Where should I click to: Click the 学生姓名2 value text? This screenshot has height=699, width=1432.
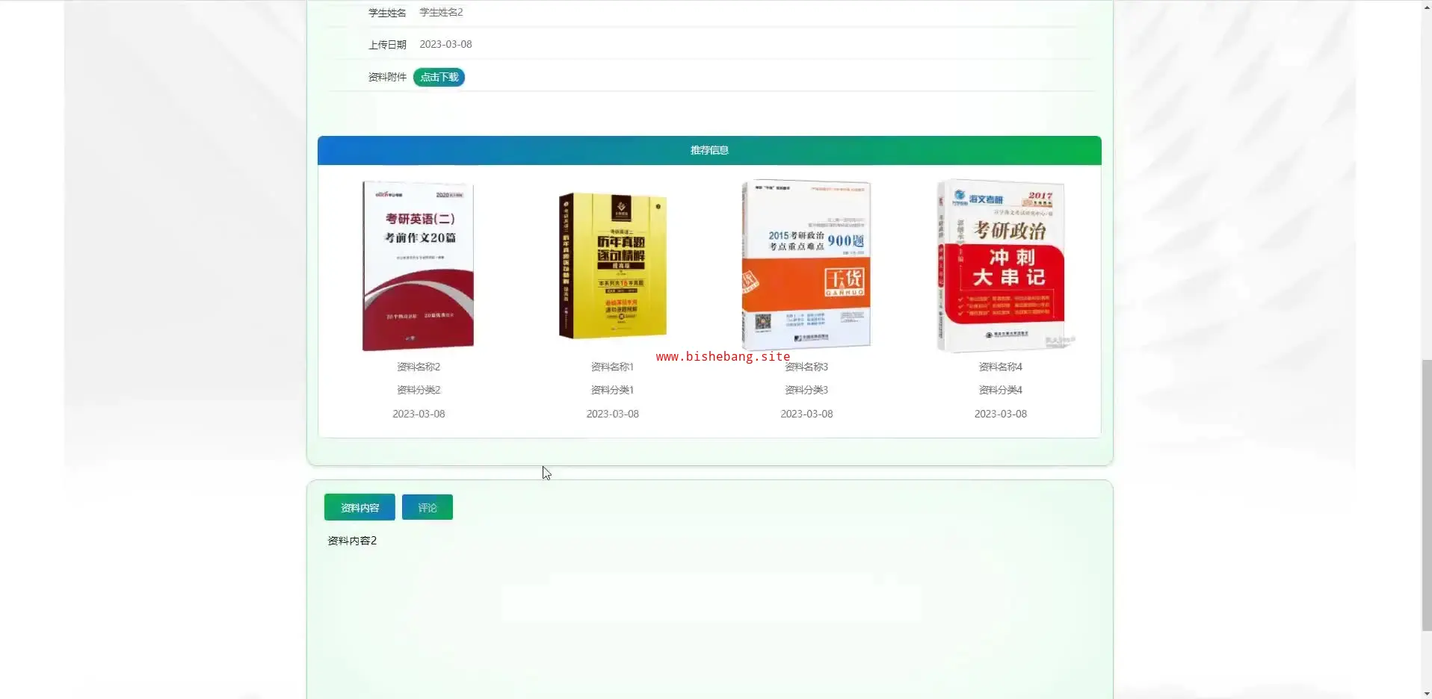[441, 12]
